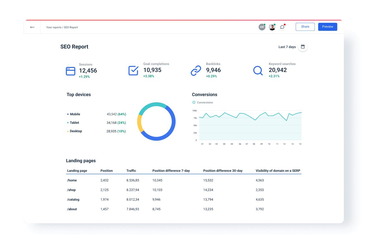Click the Sessions value 12,456

click(88, 71)
